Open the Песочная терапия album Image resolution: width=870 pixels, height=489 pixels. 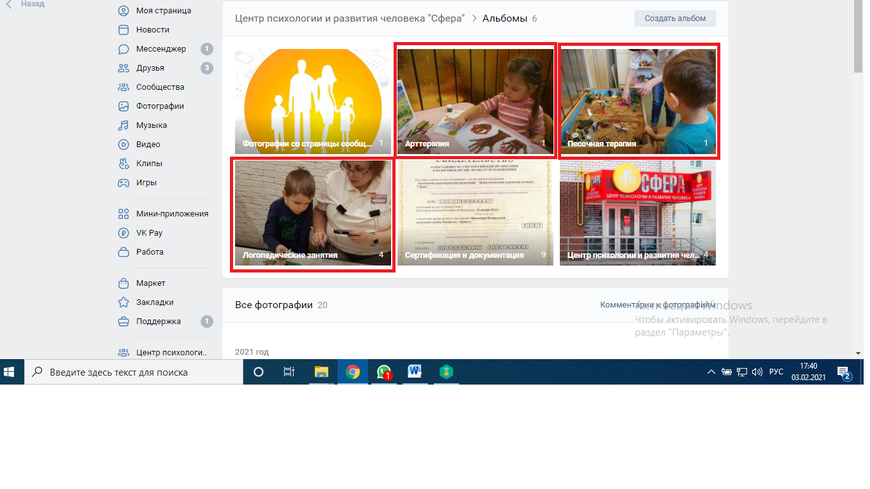point(638,101)
